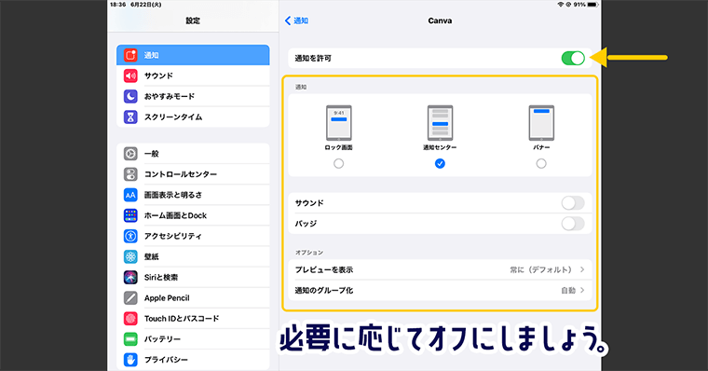Open the ホーム画面とDock grid icon
The image size is (708, 371).
130,215
